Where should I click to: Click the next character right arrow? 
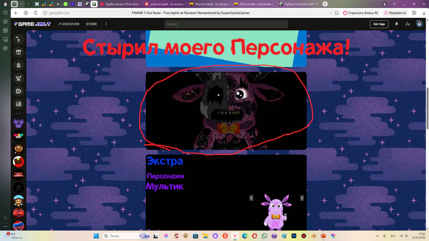(302, 198)
